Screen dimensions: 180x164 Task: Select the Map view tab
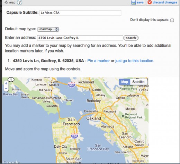(x=125, y=82)
